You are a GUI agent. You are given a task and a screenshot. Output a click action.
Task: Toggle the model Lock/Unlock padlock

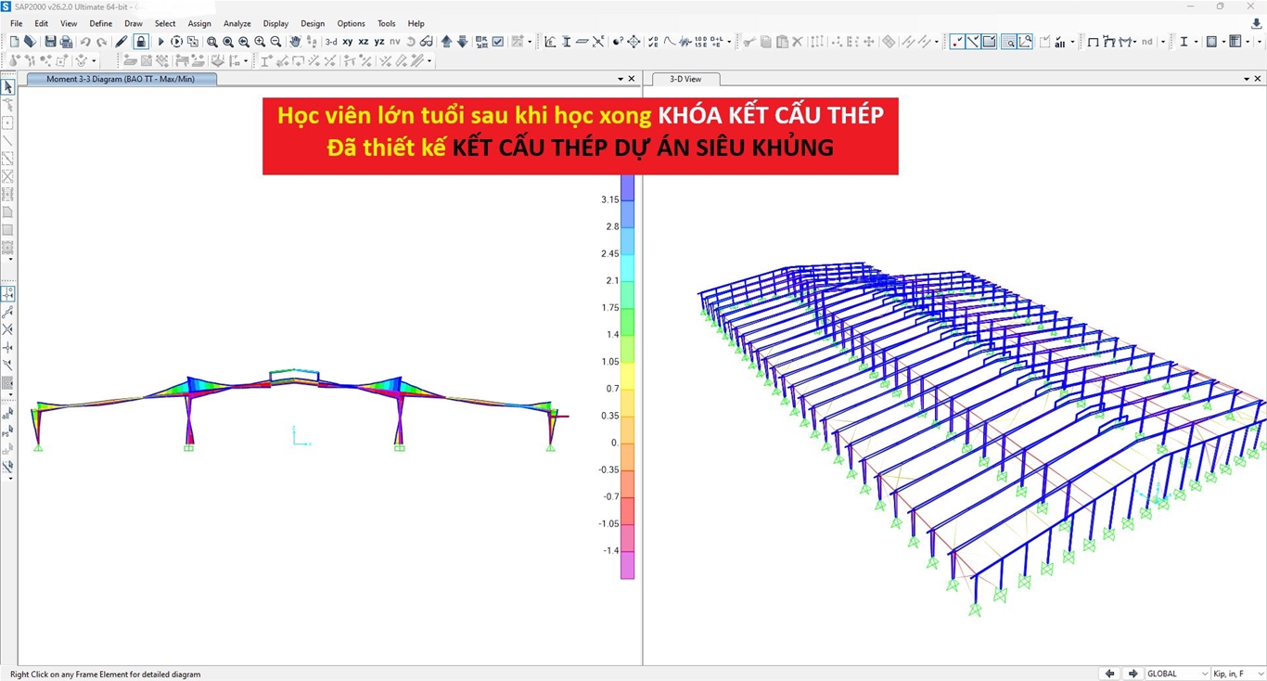coord(141,42)
